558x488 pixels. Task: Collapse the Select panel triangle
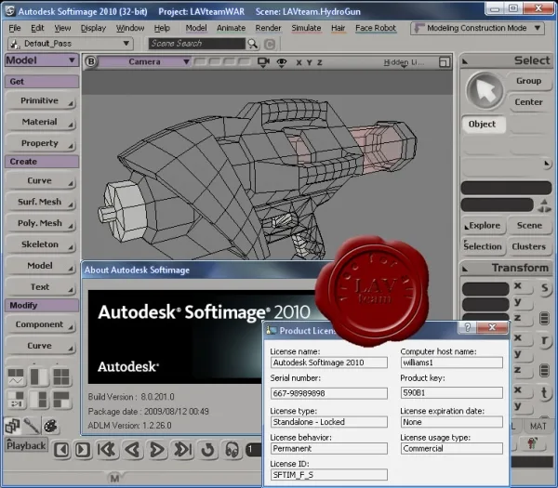pyautogui.click(x=465, y=62)
